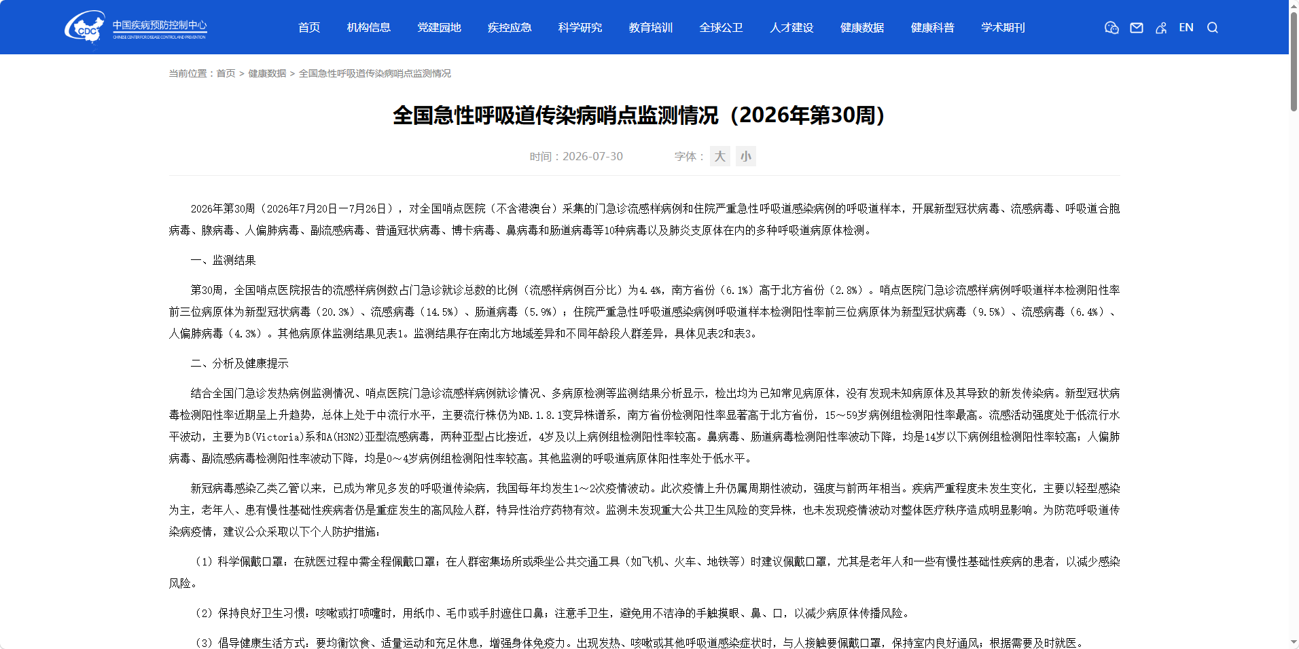The height and width of the screenshot is (649, 1299).
Task: Open the WeChat icon in header
Action: click(x=1111, y=28)
